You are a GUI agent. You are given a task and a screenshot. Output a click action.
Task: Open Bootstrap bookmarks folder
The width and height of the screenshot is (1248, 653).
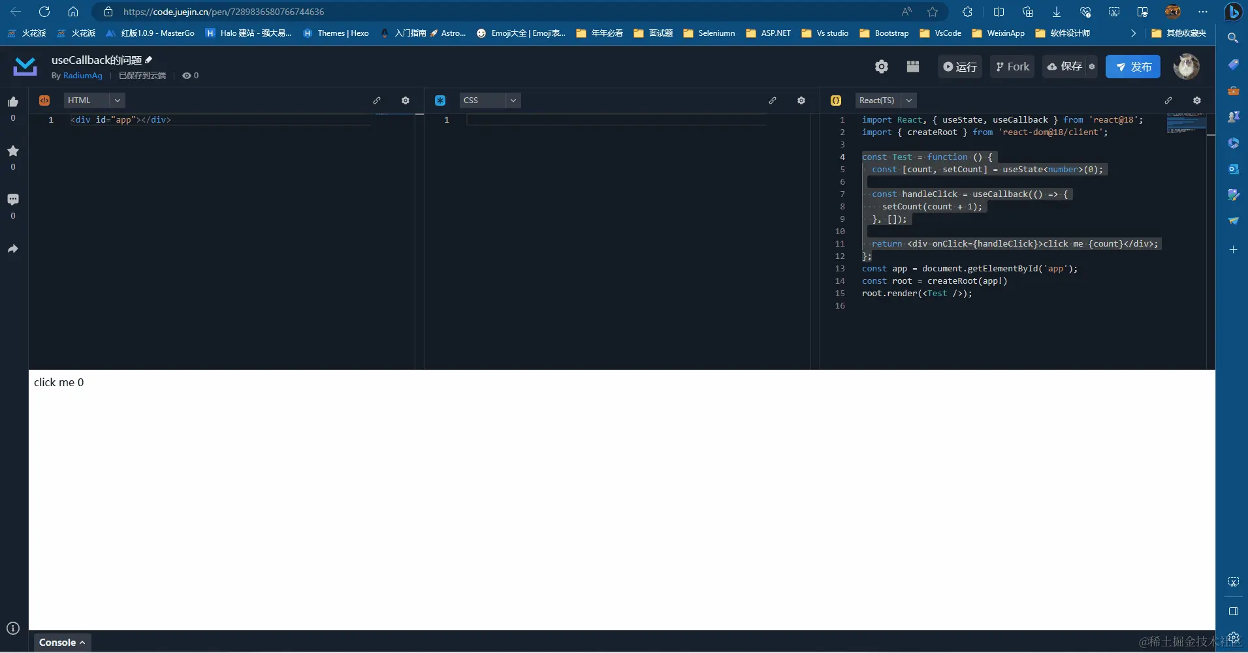[884, 33]
